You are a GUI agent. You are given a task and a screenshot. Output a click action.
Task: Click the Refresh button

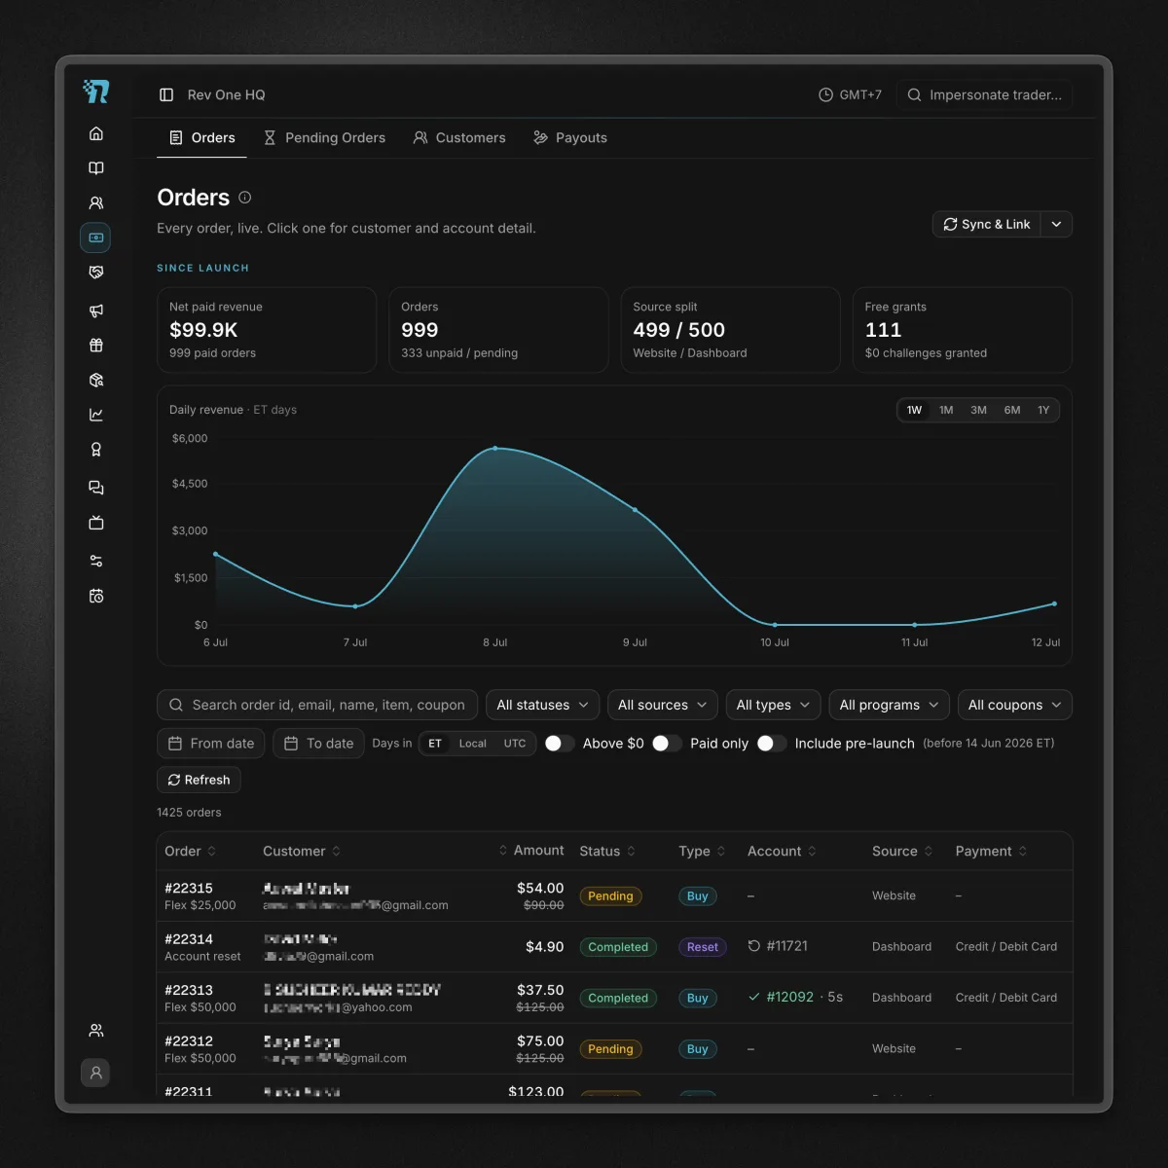coord(199,780)
